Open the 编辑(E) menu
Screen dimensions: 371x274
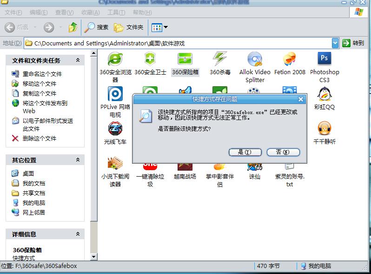(39, 12)
